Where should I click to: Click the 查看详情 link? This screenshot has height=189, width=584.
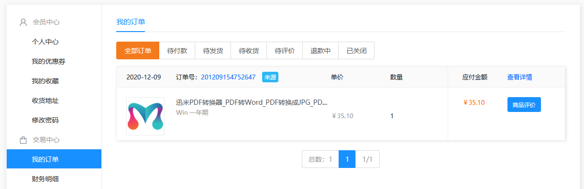[x=519, y=77]
